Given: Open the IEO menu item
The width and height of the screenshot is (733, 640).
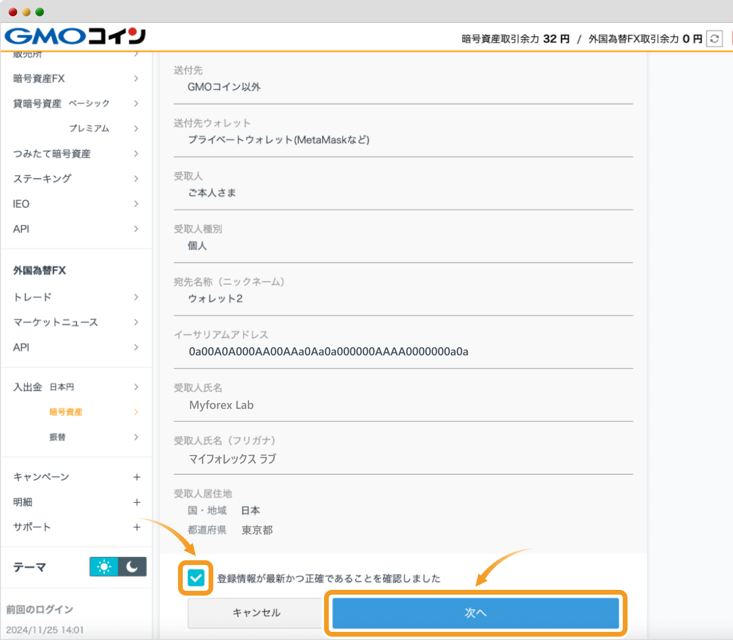Looking at the screenshot, I should coord(21,204).
